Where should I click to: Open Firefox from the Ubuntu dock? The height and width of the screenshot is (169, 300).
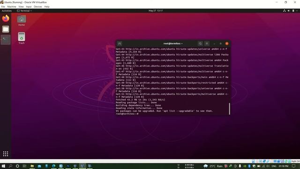pos(6,19)
